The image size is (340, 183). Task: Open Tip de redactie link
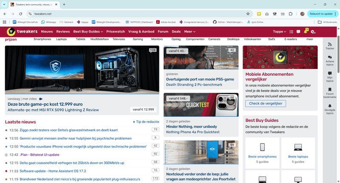click(146, 122)
